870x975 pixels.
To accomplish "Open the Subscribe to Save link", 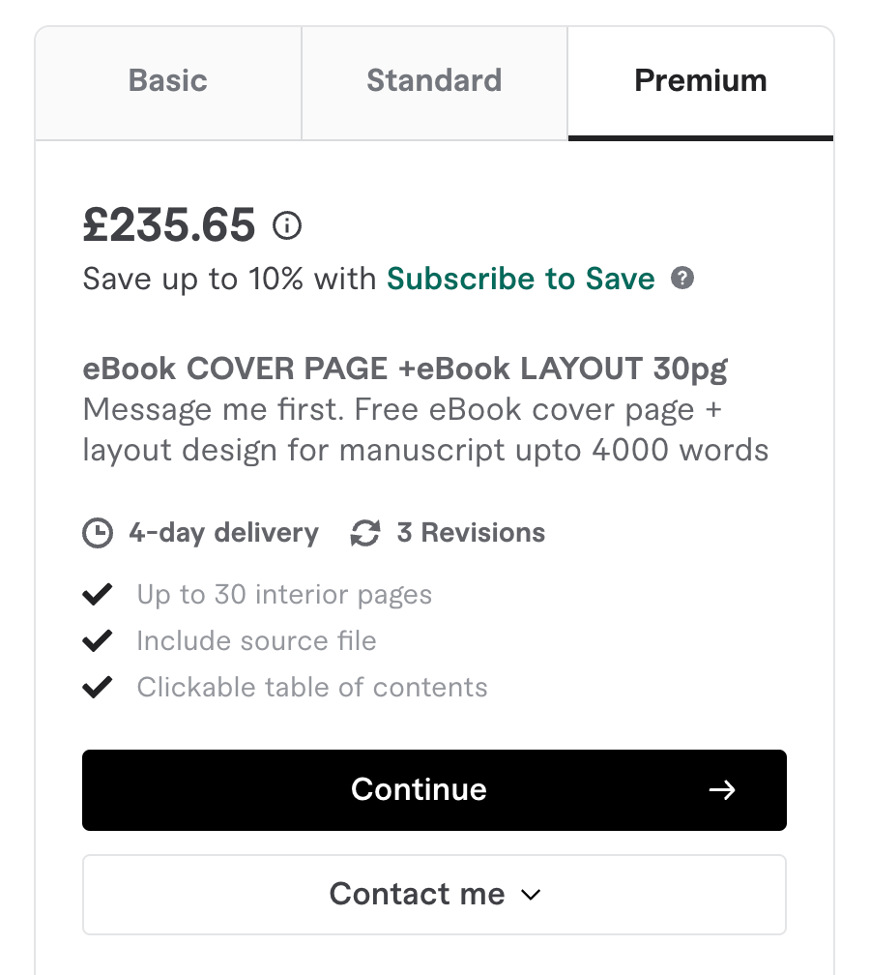I will 521,278.
